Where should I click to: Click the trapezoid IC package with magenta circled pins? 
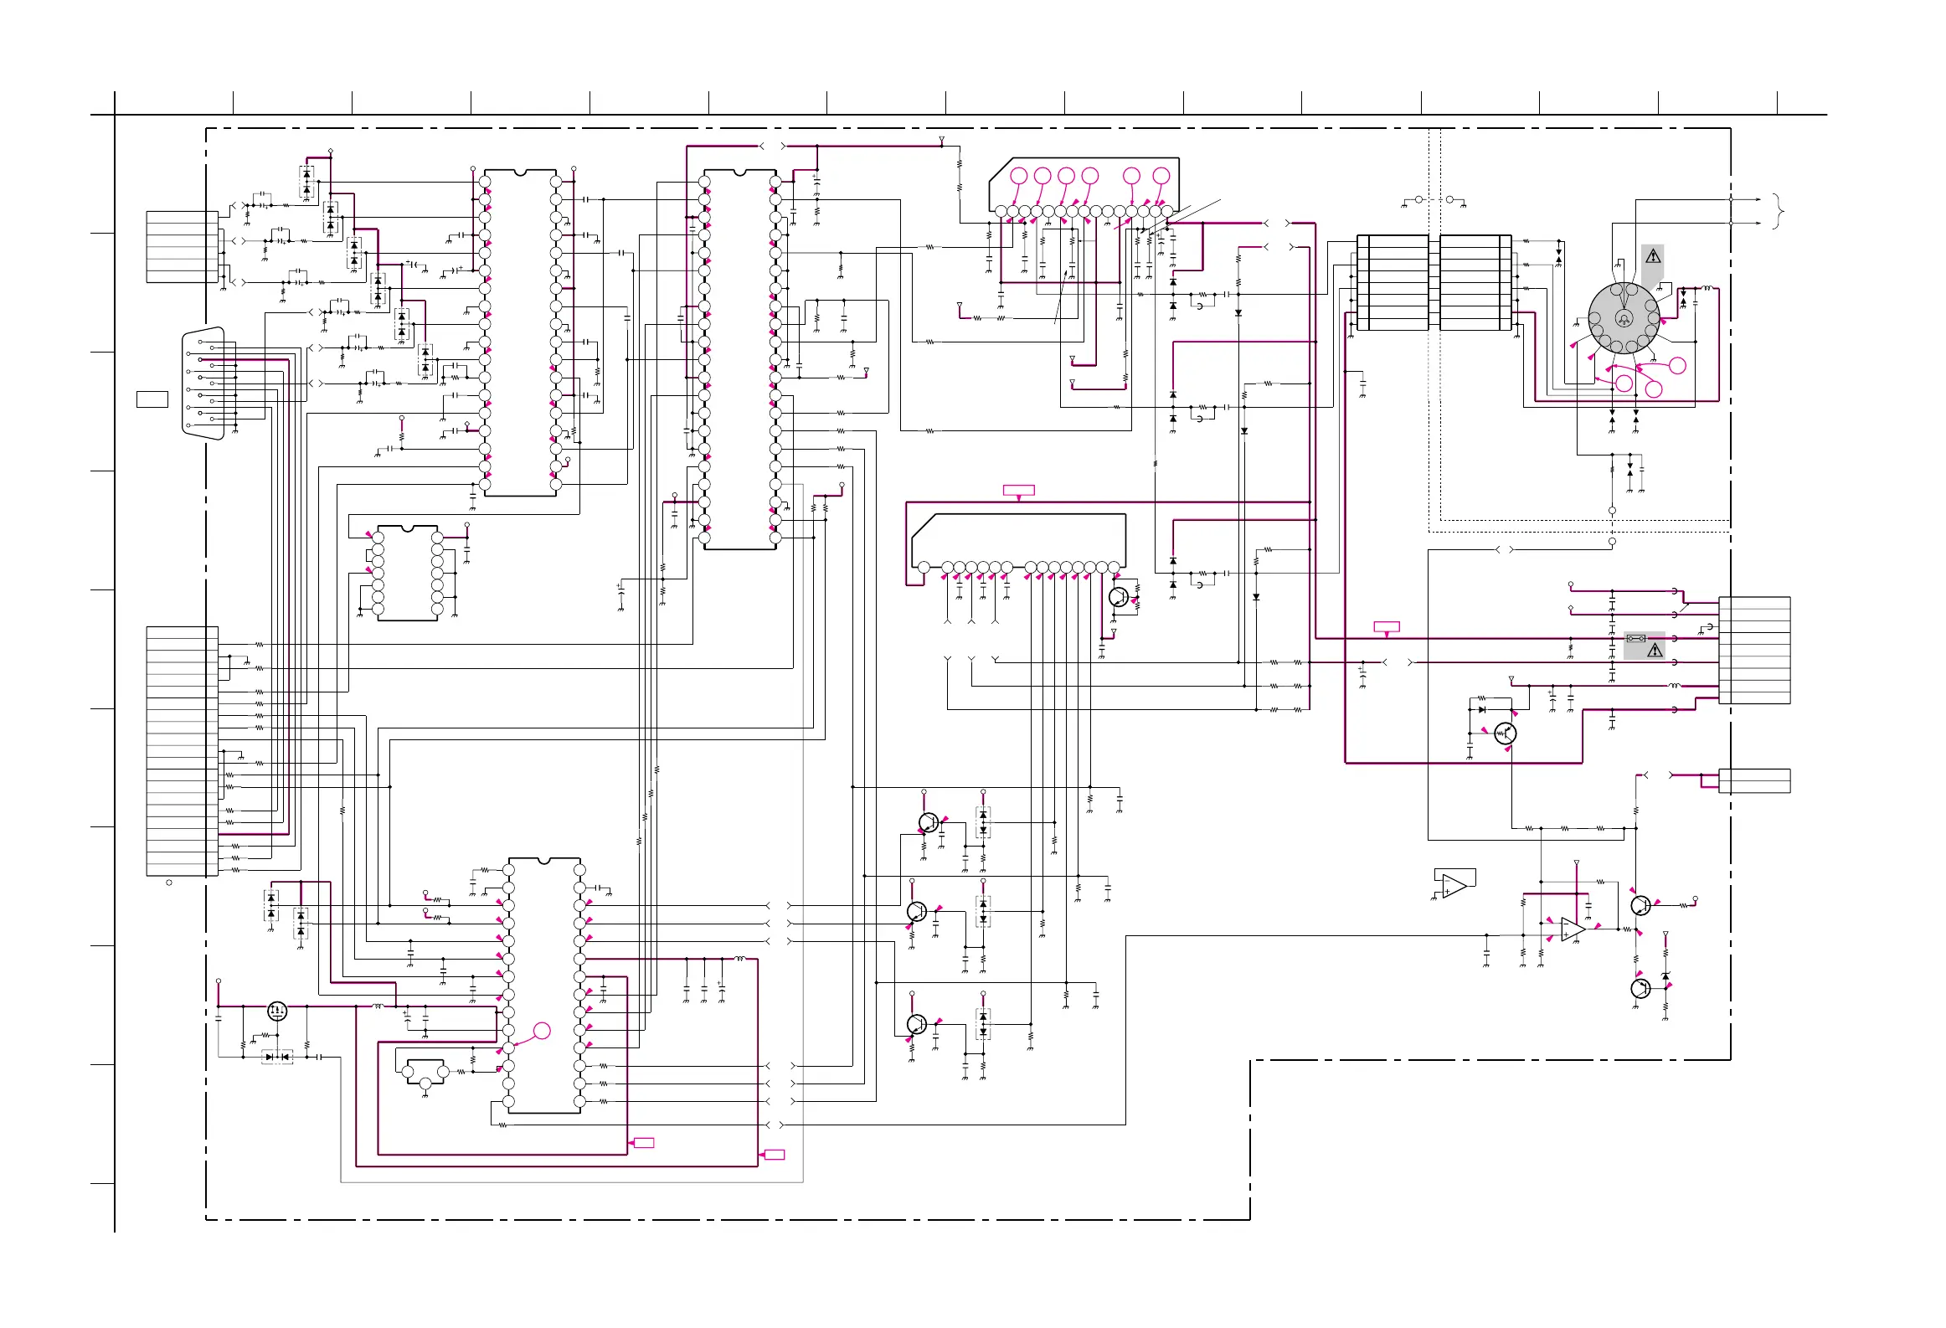pos(1084,186)
